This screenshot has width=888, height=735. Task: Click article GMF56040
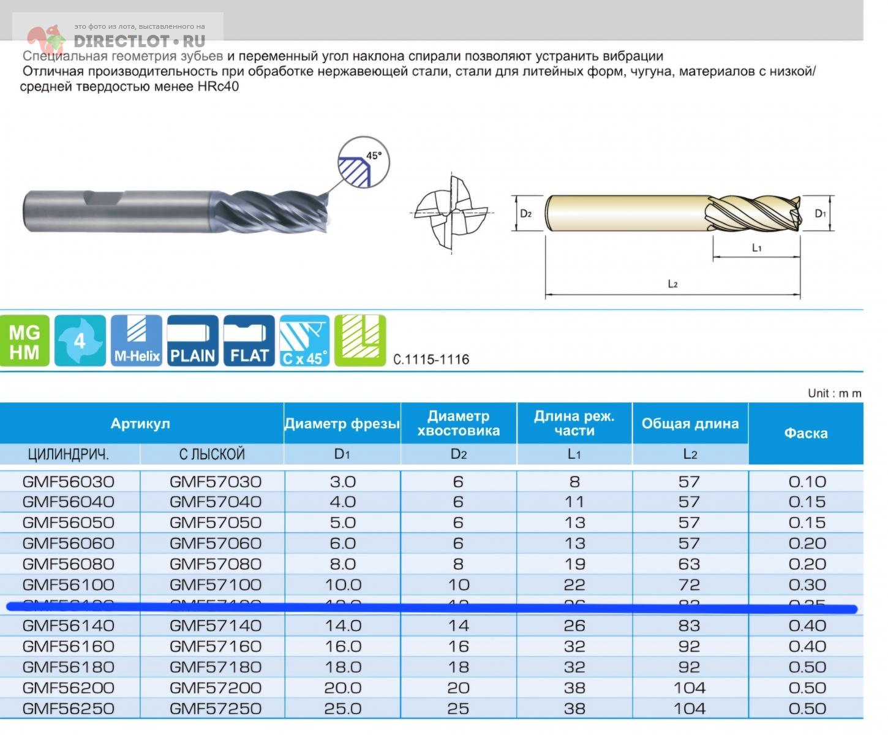[x=69, y=502]
